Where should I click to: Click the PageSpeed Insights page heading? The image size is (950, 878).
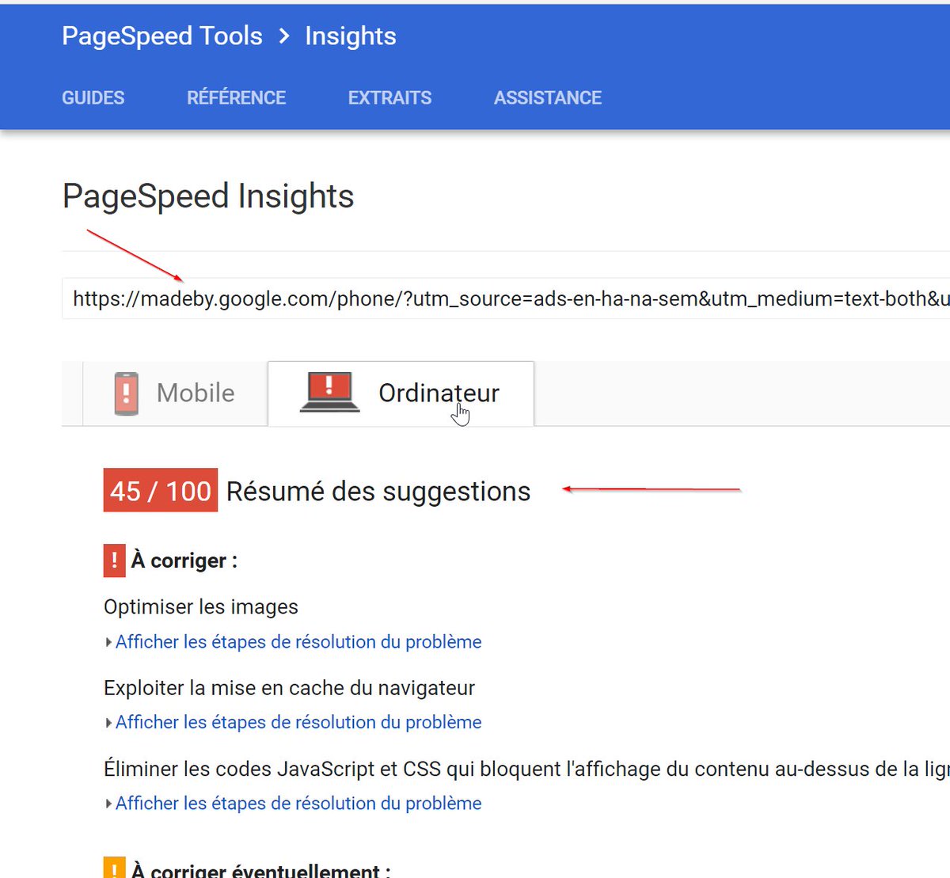[x=208, y=196]
